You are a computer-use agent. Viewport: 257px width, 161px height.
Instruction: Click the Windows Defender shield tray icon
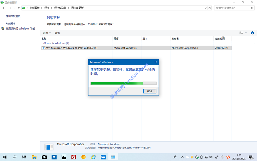click(x=197, y=157)
